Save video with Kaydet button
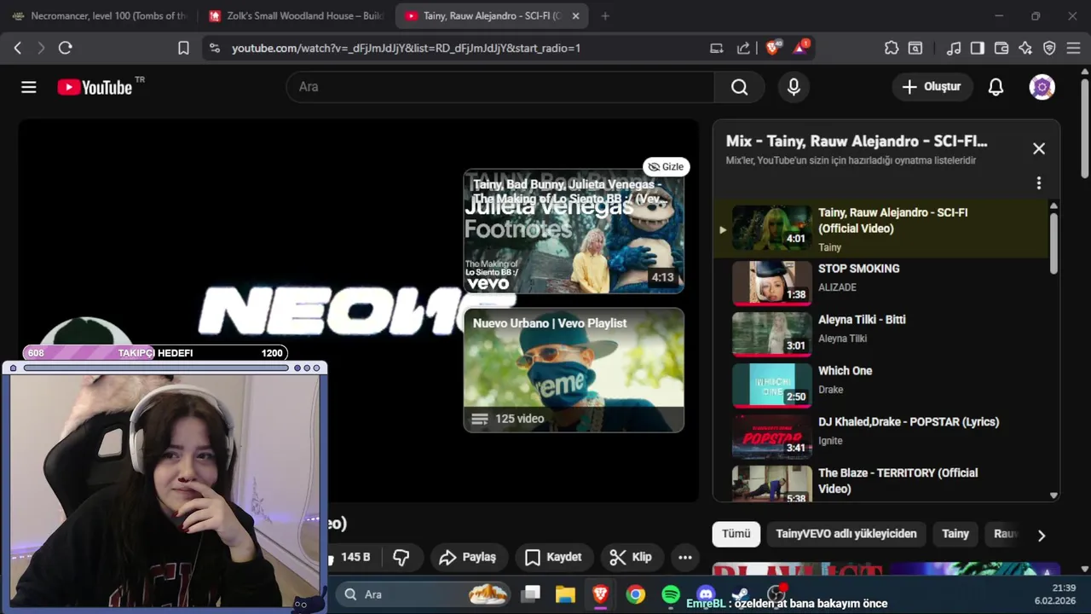The height and width of the screenshot is (614, 1091). tap(553, 558)
